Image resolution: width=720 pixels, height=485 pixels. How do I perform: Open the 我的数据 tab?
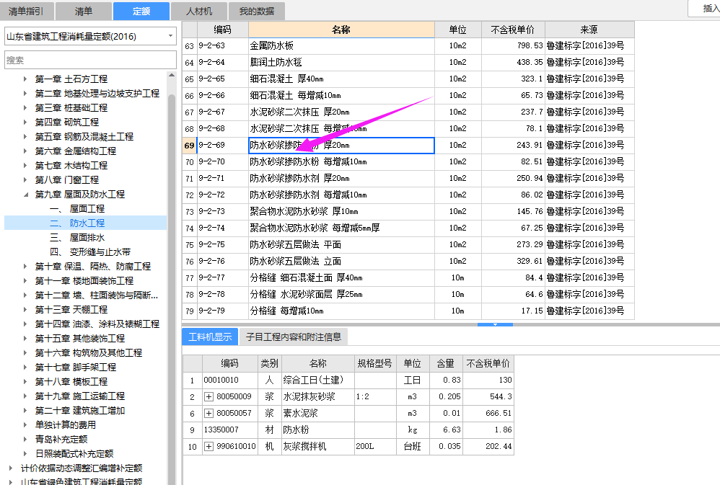(x=257, y=11)
